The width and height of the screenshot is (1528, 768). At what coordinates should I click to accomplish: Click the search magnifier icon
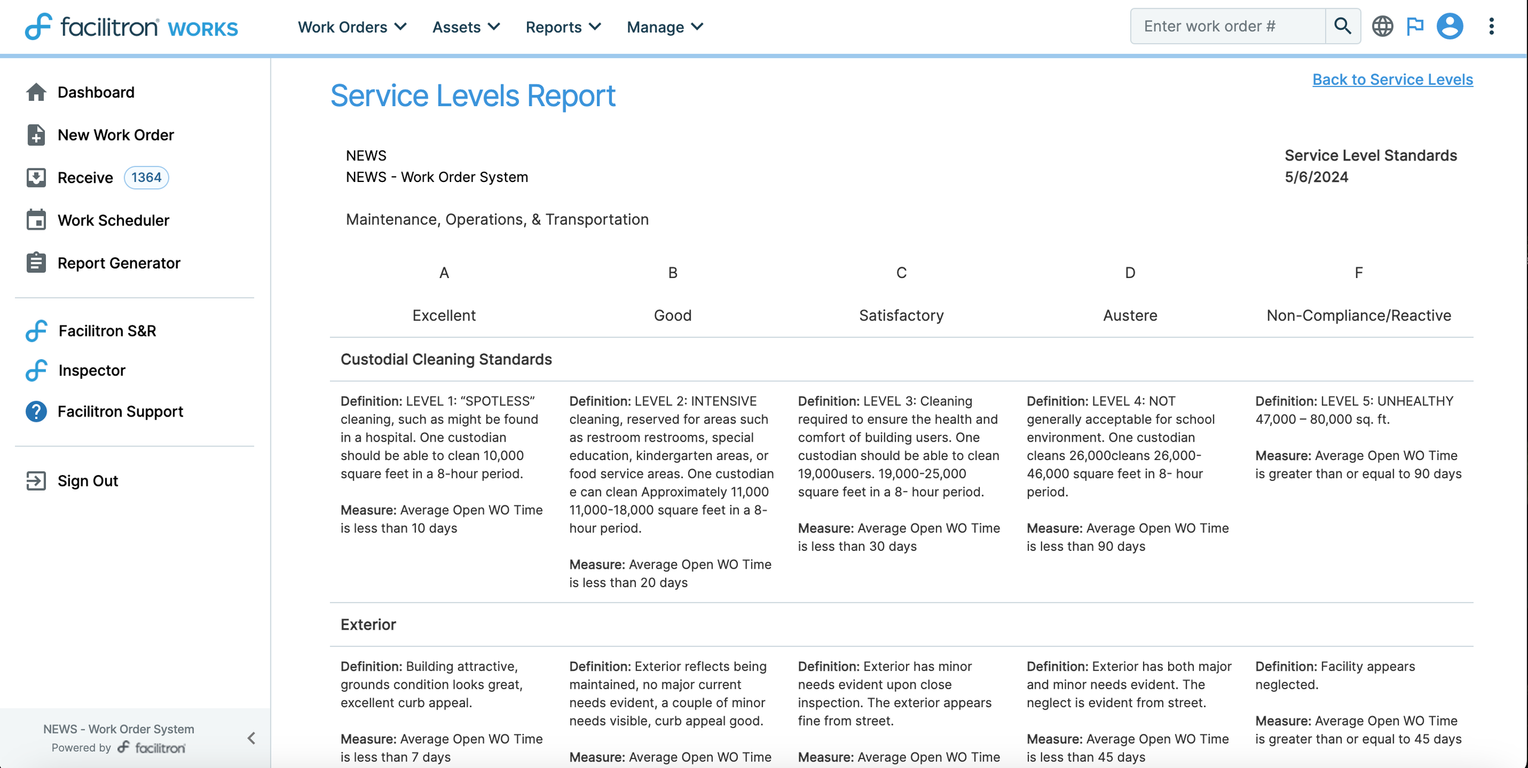tap(1342, 26)
